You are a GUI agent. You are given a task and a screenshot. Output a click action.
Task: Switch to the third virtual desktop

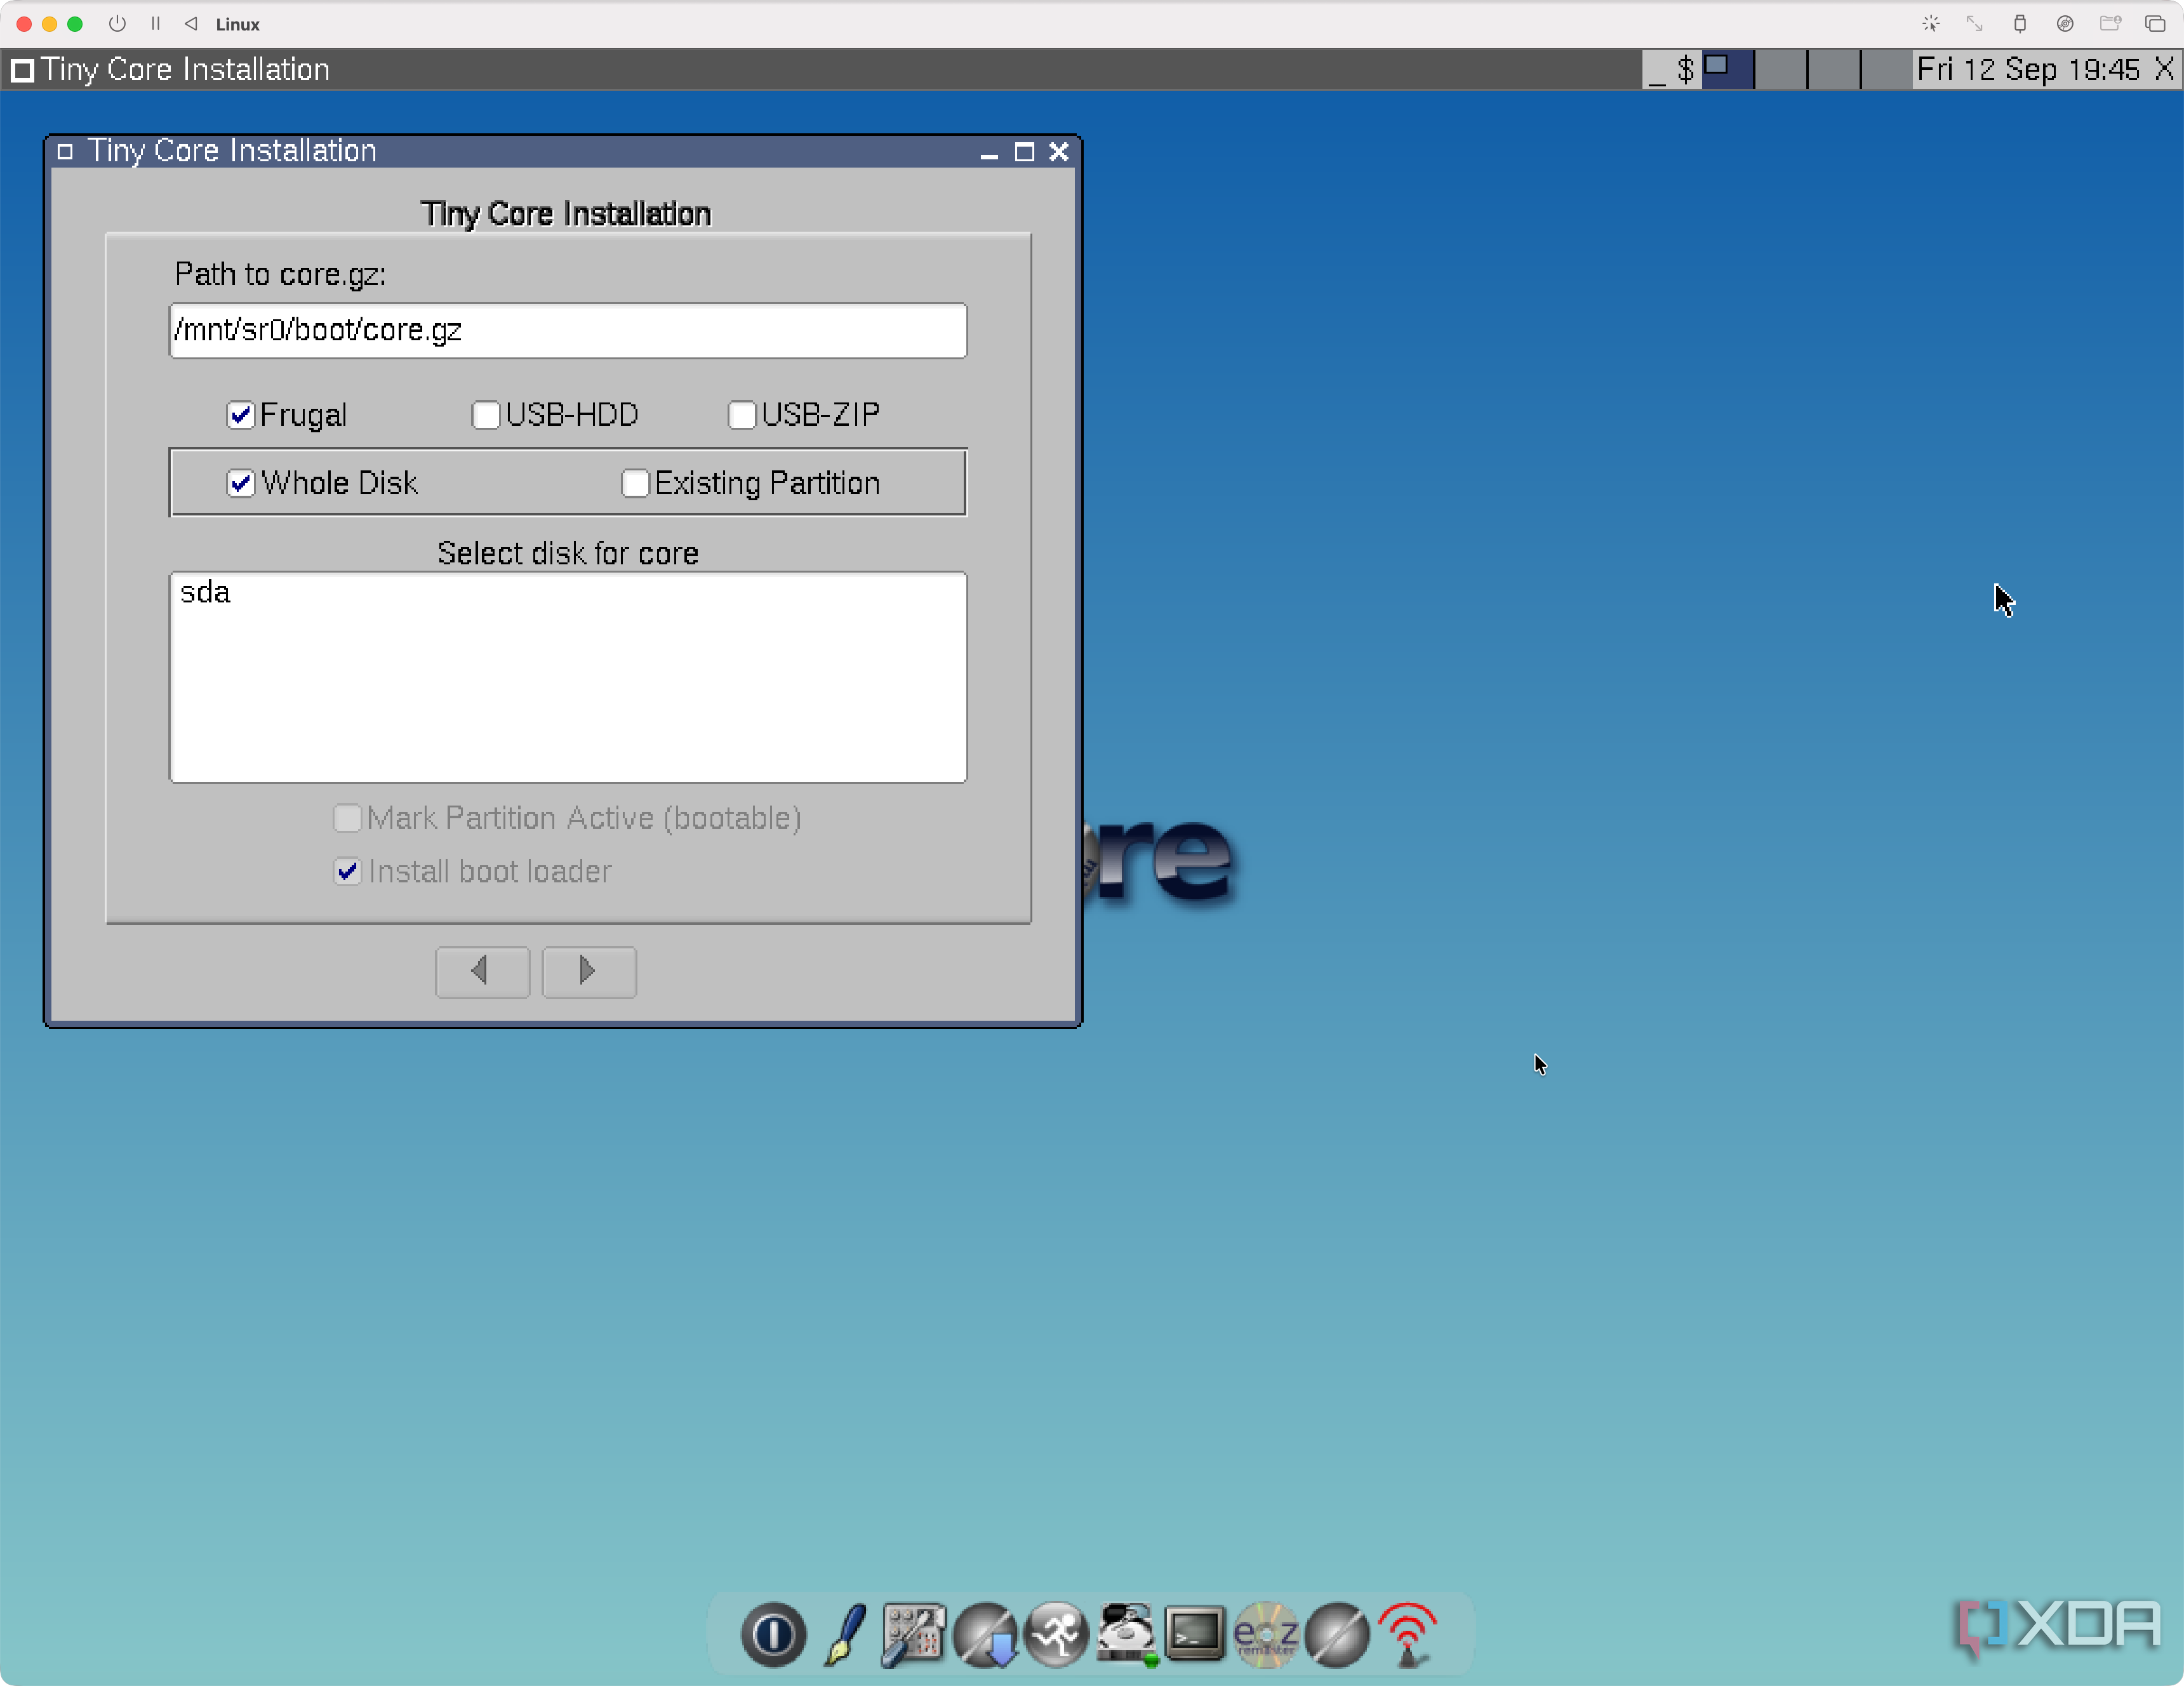click(1834, 69)
